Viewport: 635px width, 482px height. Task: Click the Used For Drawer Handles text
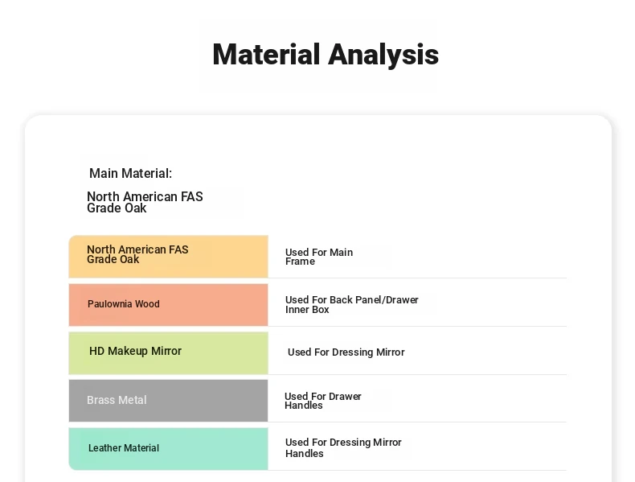(x=323, y=401)
